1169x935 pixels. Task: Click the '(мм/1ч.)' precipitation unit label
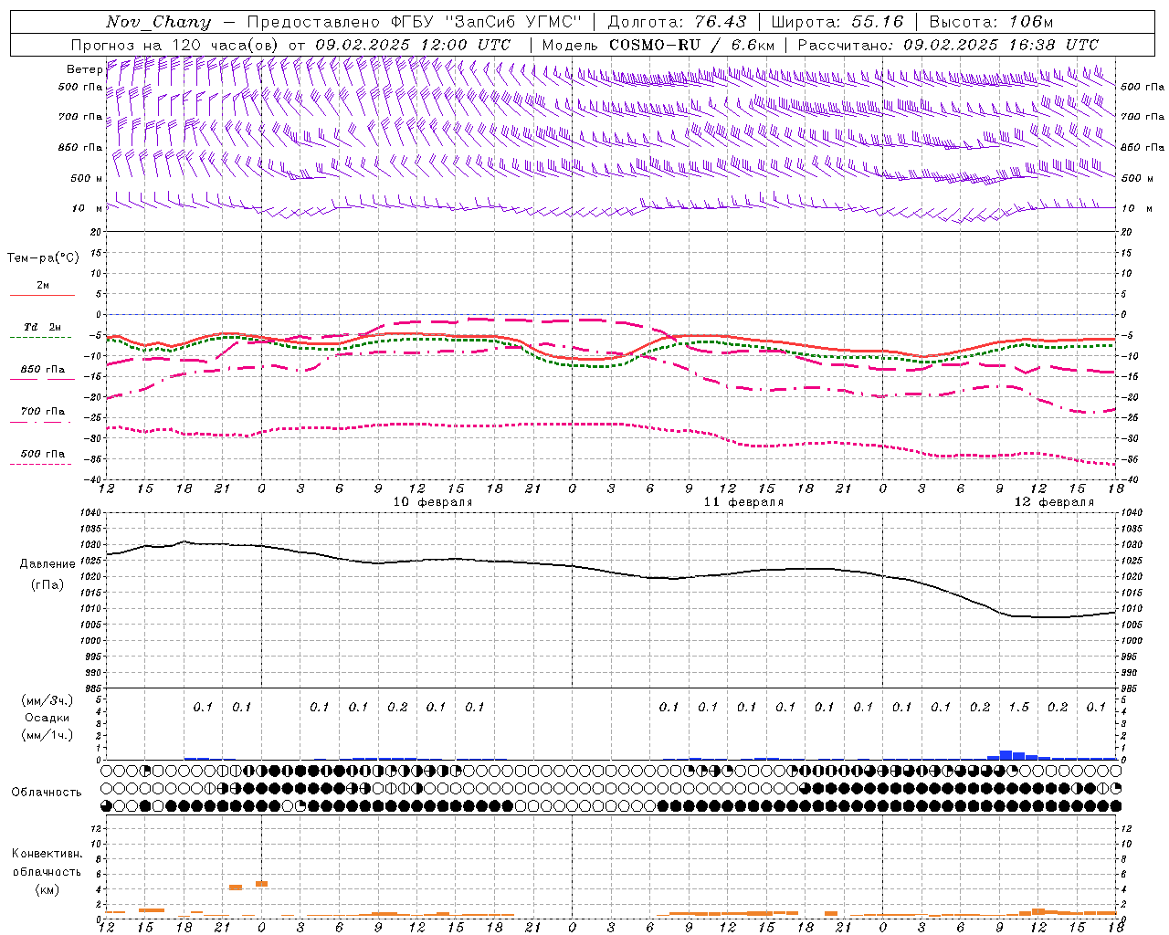(47, 735)
